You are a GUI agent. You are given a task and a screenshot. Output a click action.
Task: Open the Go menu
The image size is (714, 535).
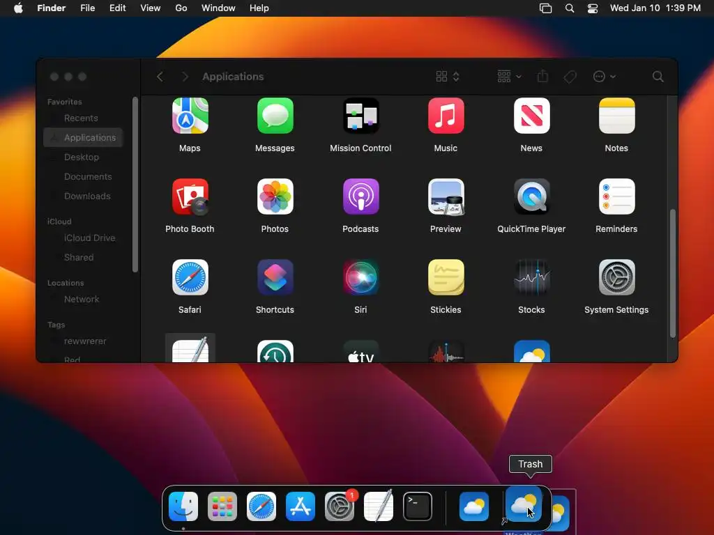click(x=181, y=8)
